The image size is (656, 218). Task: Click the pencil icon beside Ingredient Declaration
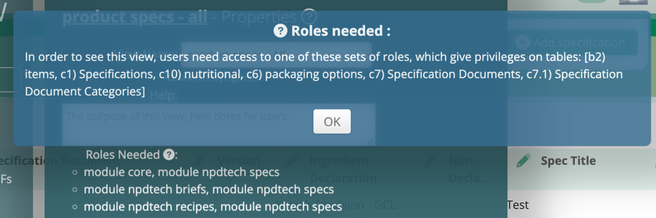click(292, 160)
